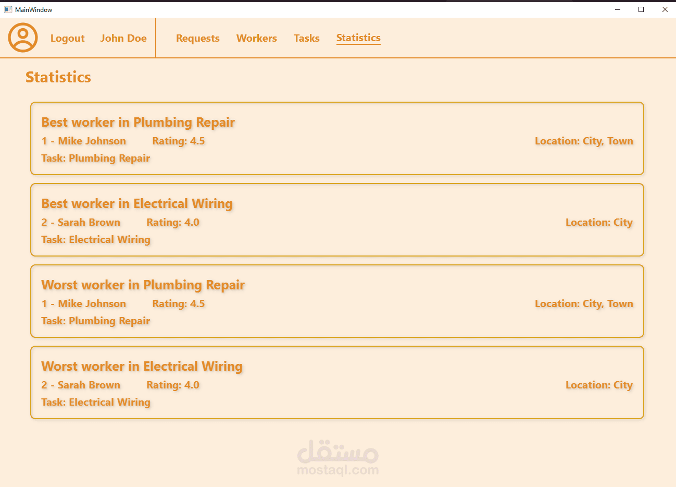Go to the Tasks tab
676x487 pixels.
[x=306, y=38]
